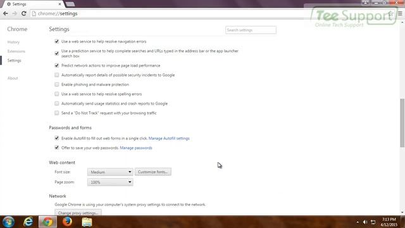Open Extensions in the sidebar
The width and height of the screenshot is (405, 228).
(16, 51)
